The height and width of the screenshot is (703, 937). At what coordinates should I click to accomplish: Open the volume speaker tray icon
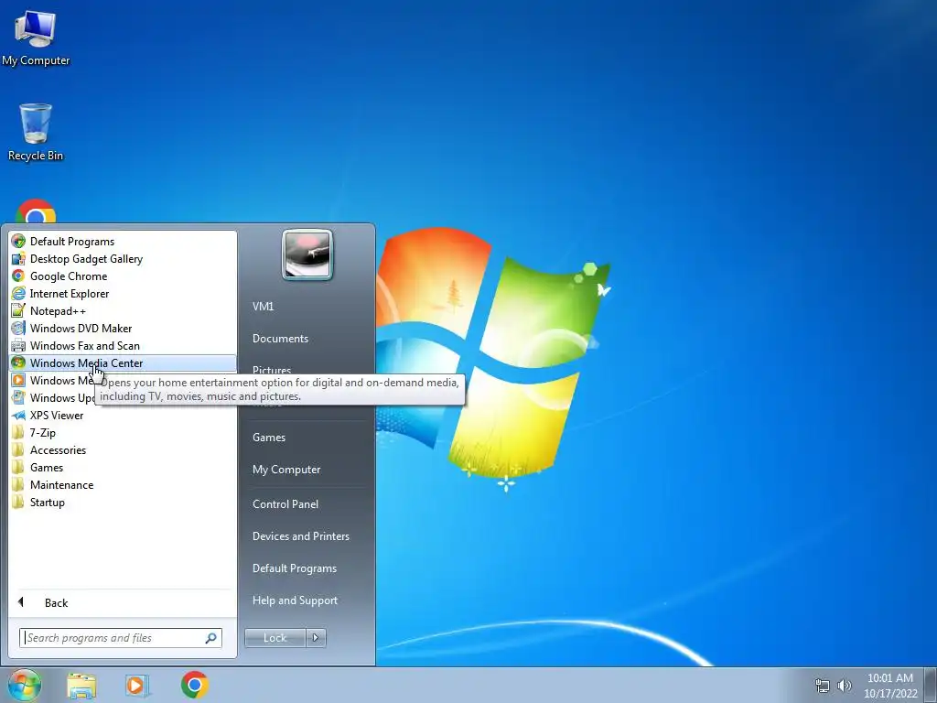845,686
